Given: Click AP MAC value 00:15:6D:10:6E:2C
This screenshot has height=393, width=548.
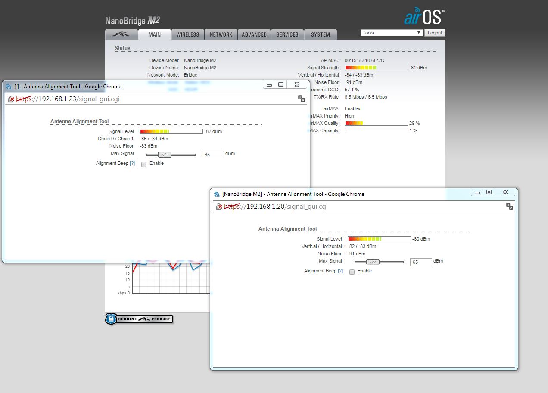Looking at the screenshot, I should [x=364, y=60].
